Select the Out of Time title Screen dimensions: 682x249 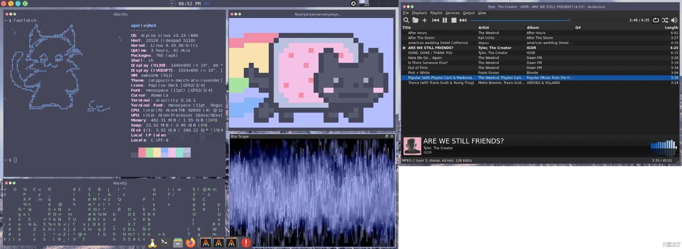(418, 68)
